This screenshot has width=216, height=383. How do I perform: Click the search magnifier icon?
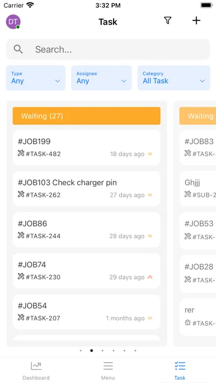tap(18, 49)
